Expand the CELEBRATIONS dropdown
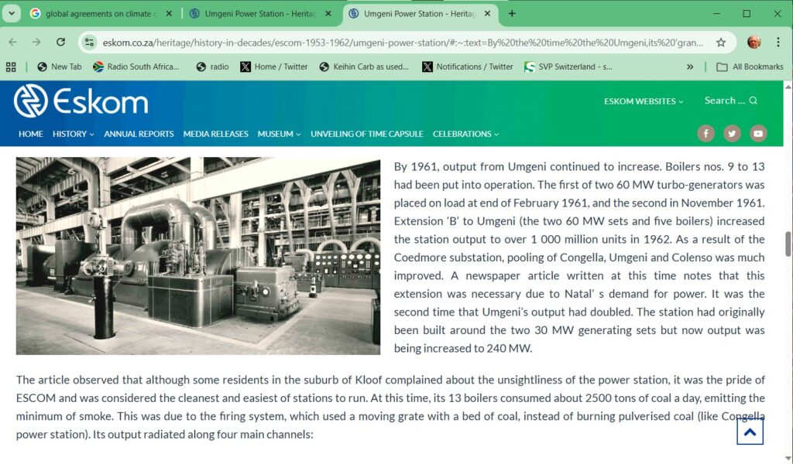This screenshot has height=464, width=793. click(x=465, y=134)
